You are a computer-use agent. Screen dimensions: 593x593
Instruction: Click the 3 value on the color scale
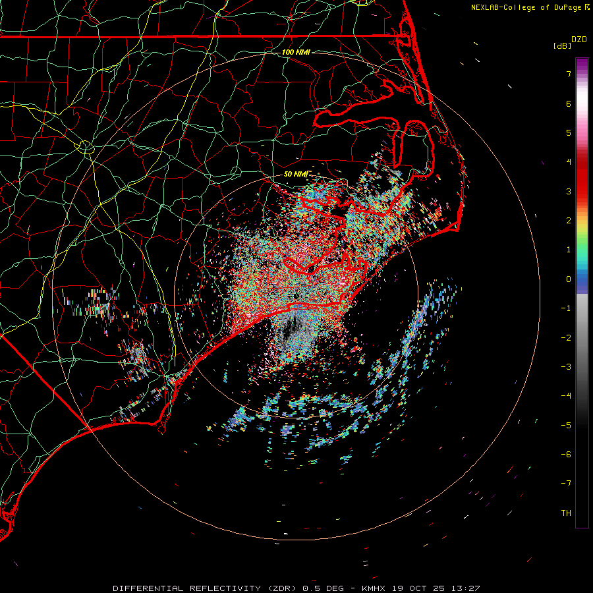tap(569, 191)
